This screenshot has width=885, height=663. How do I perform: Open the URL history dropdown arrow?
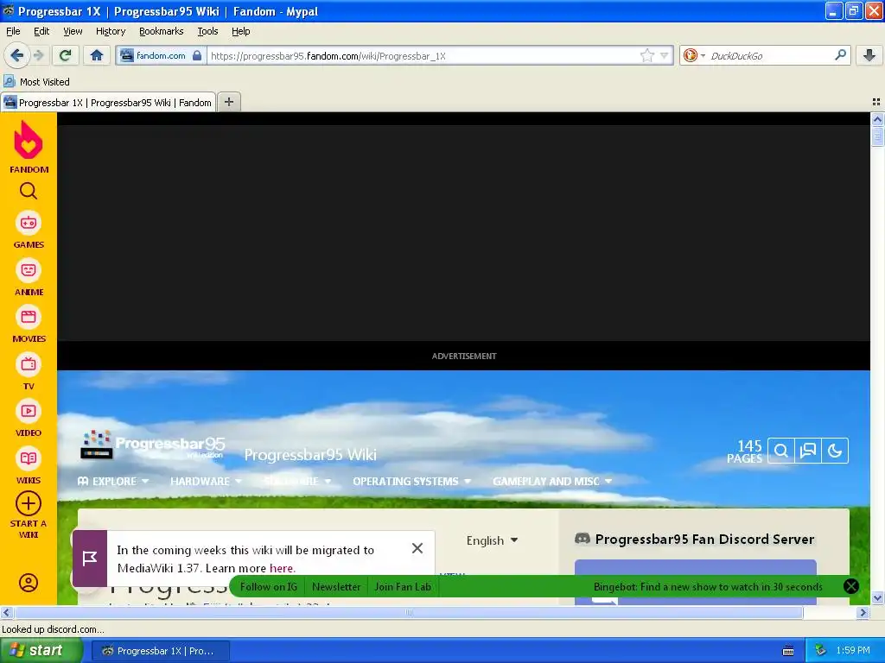pyautogui.click(x=665, y=55)
